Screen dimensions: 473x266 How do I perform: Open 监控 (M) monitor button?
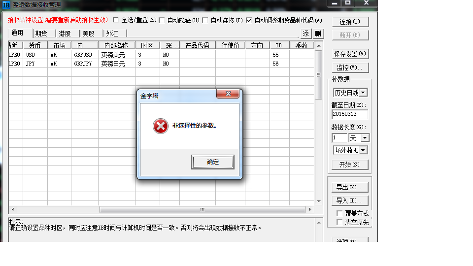point(350,67)
